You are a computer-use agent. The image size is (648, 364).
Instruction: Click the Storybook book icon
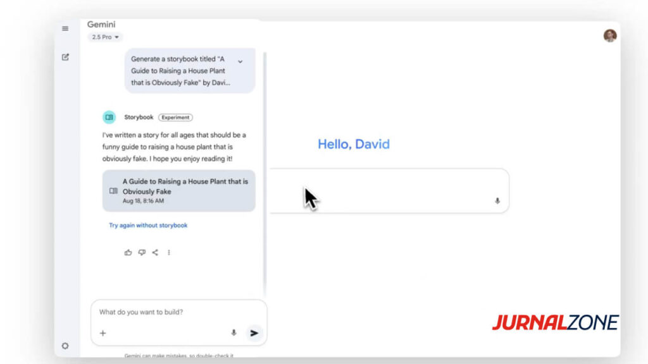pos(109,118)
